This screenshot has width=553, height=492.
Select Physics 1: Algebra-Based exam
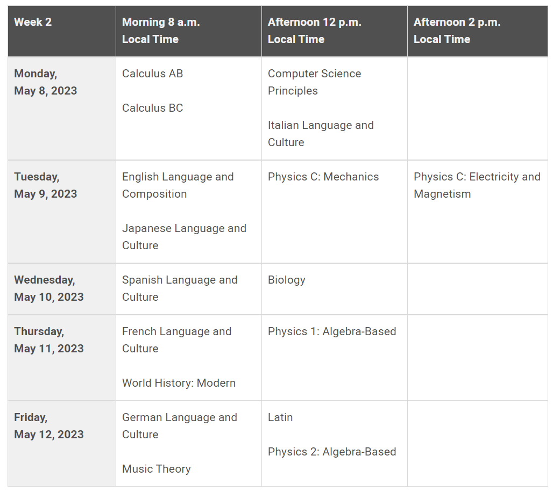click(x=332, y=331)
